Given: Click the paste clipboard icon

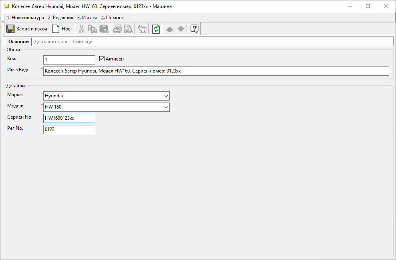Looking at the screenshot, I should tap(104, 29).
